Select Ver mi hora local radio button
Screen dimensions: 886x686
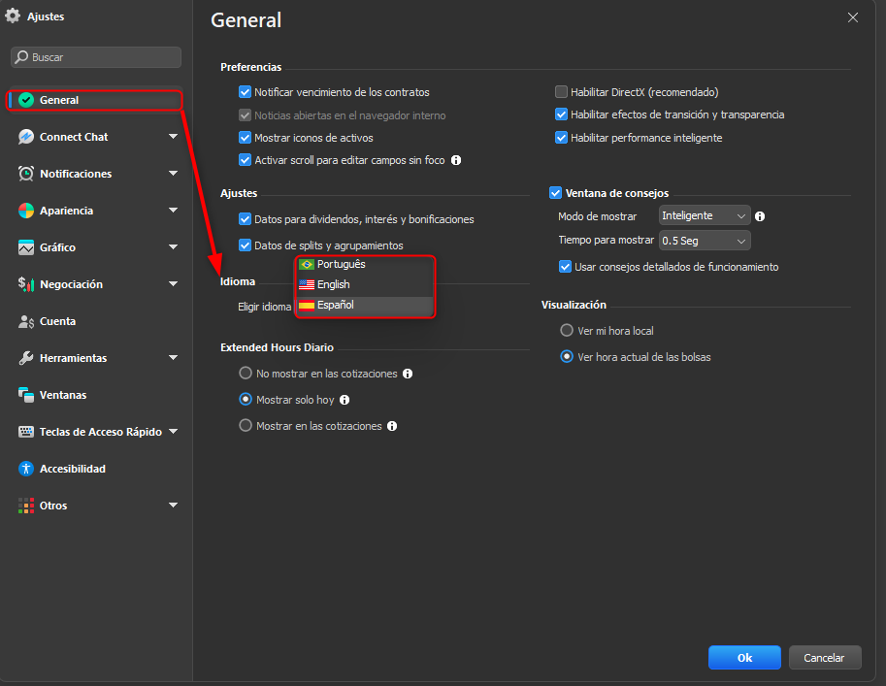(x=566, y=331)
